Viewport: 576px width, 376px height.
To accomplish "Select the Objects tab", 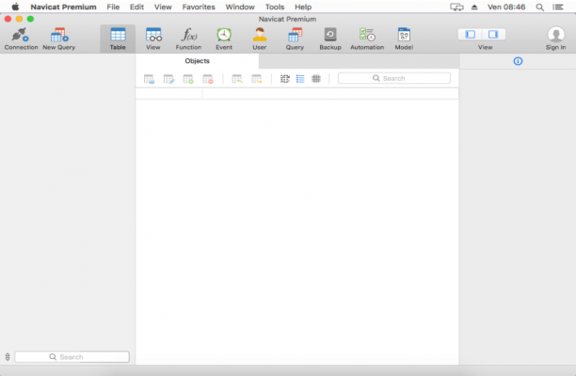I will tap(198, 61).
